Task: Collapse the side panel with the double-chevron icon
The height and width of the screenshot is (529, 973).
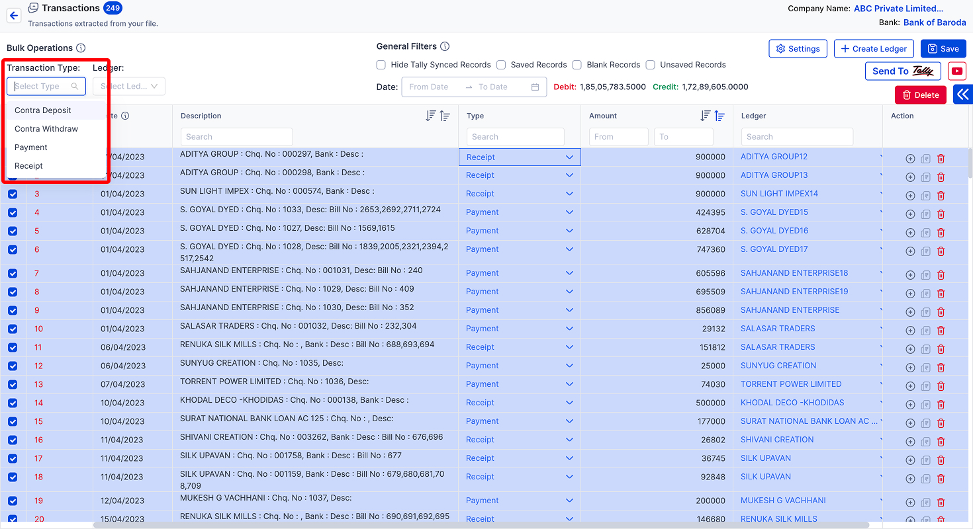Action: coord(963,95)
